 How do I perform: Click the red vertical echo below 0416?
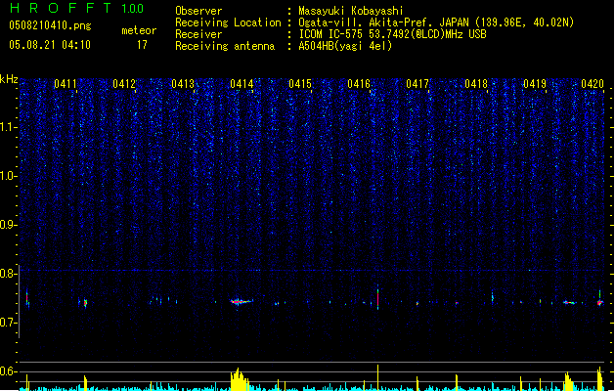(377, 297)
